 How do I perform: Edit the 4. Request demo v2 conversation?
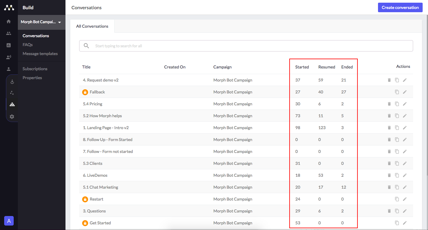(404, 80)
